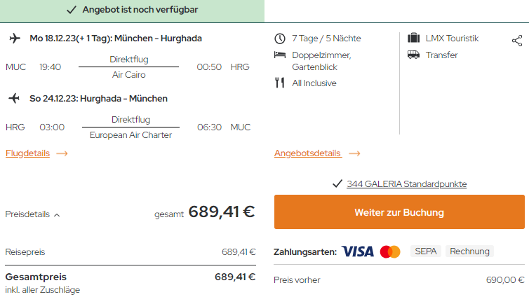Click the Mastercard payment logo
The height and width of the screenshot is (297, 529).
tap(390, 251)
